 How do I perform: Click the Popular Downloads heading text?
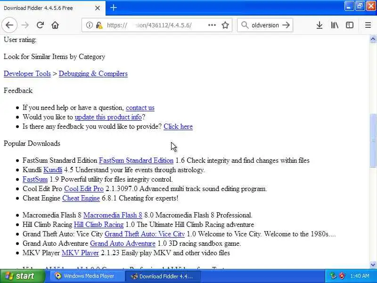click(x=32, y=143)
